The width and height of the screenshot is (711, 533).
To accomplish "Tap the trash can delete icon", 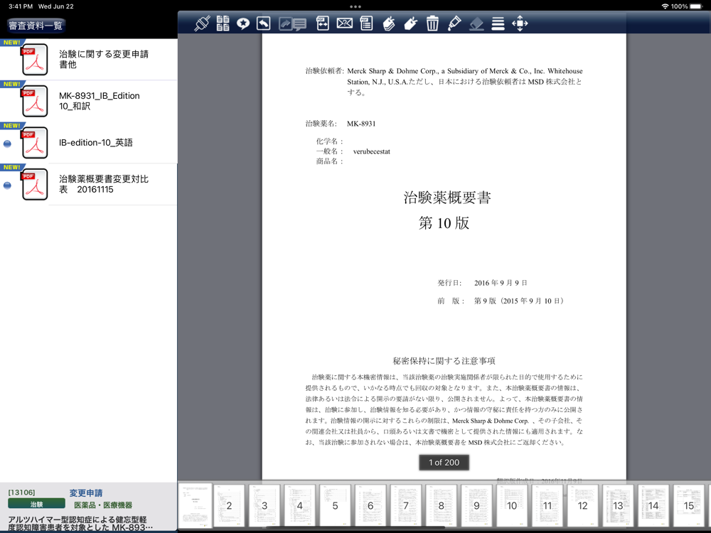I will click(432, 23).
